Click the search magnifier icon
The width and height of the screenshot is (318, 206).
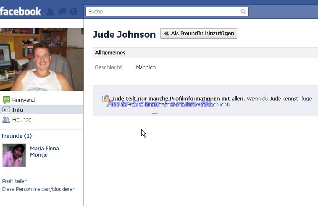coord(243,12)
